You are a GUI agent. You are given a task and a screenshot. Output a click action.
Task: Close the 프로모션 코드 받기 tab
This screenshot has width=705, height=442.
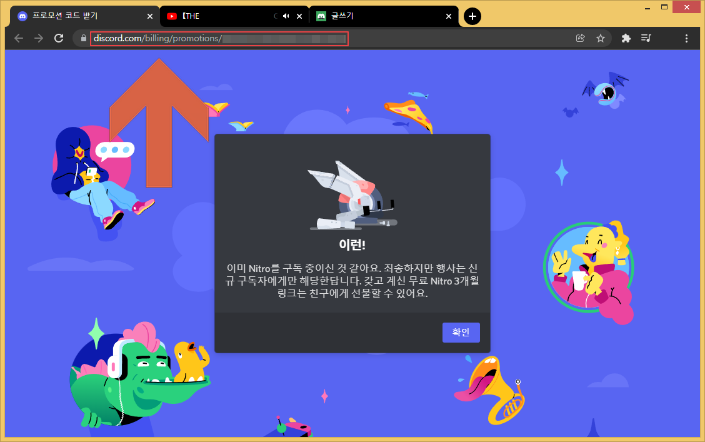(x=150, y=16)
